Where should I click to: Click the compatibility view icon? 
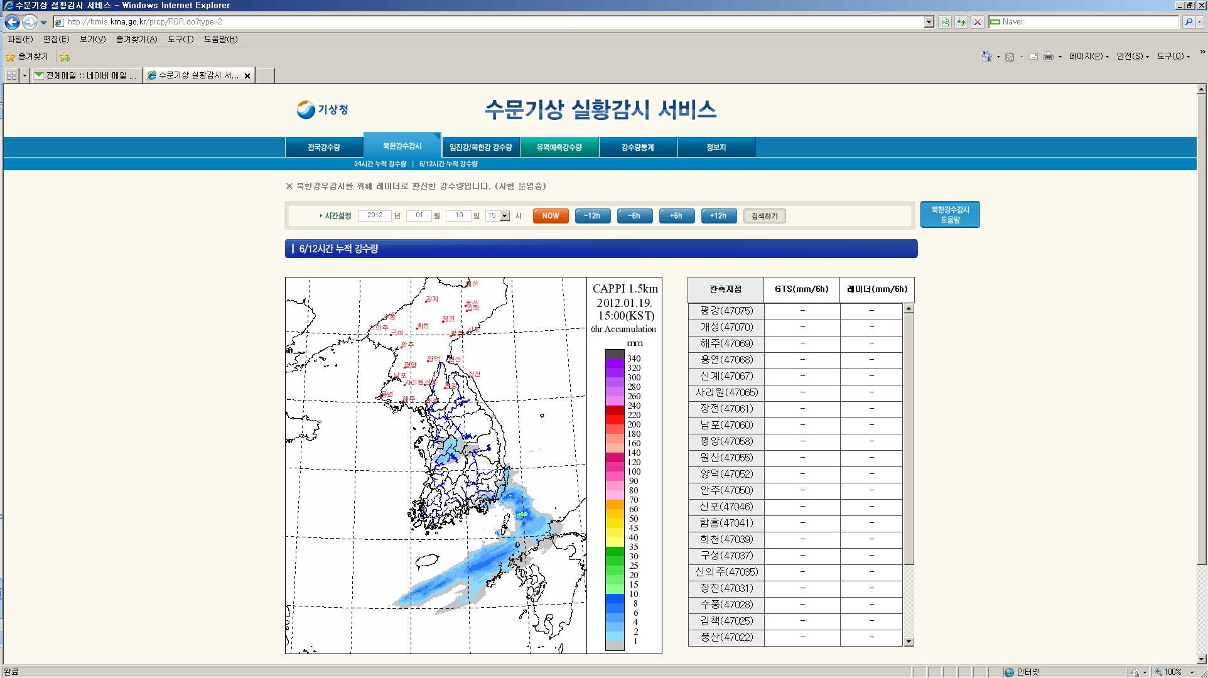pos(945,22)
